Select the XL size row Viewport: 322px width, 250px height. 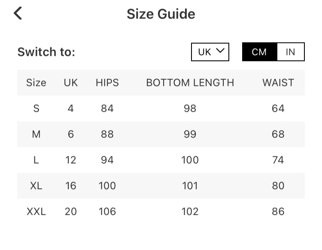[36, 186]
